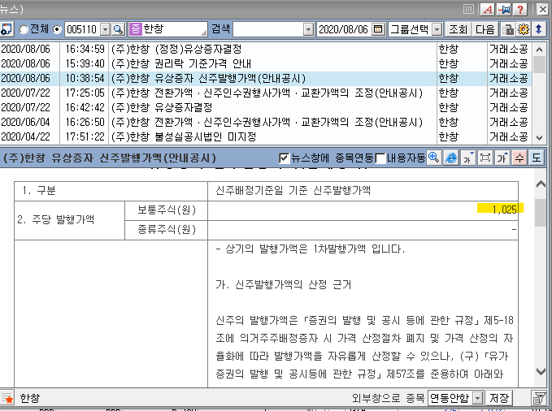Increase font size with large 가 icon
This screenshot has height=411, width=552.
[x=502, y=158]
